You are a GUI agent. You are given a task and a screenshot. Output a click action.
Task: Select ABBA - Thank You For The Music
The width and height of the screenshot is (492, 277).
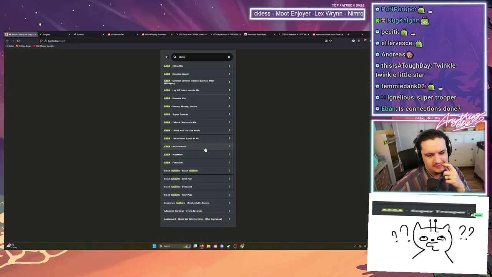(197, 130)
